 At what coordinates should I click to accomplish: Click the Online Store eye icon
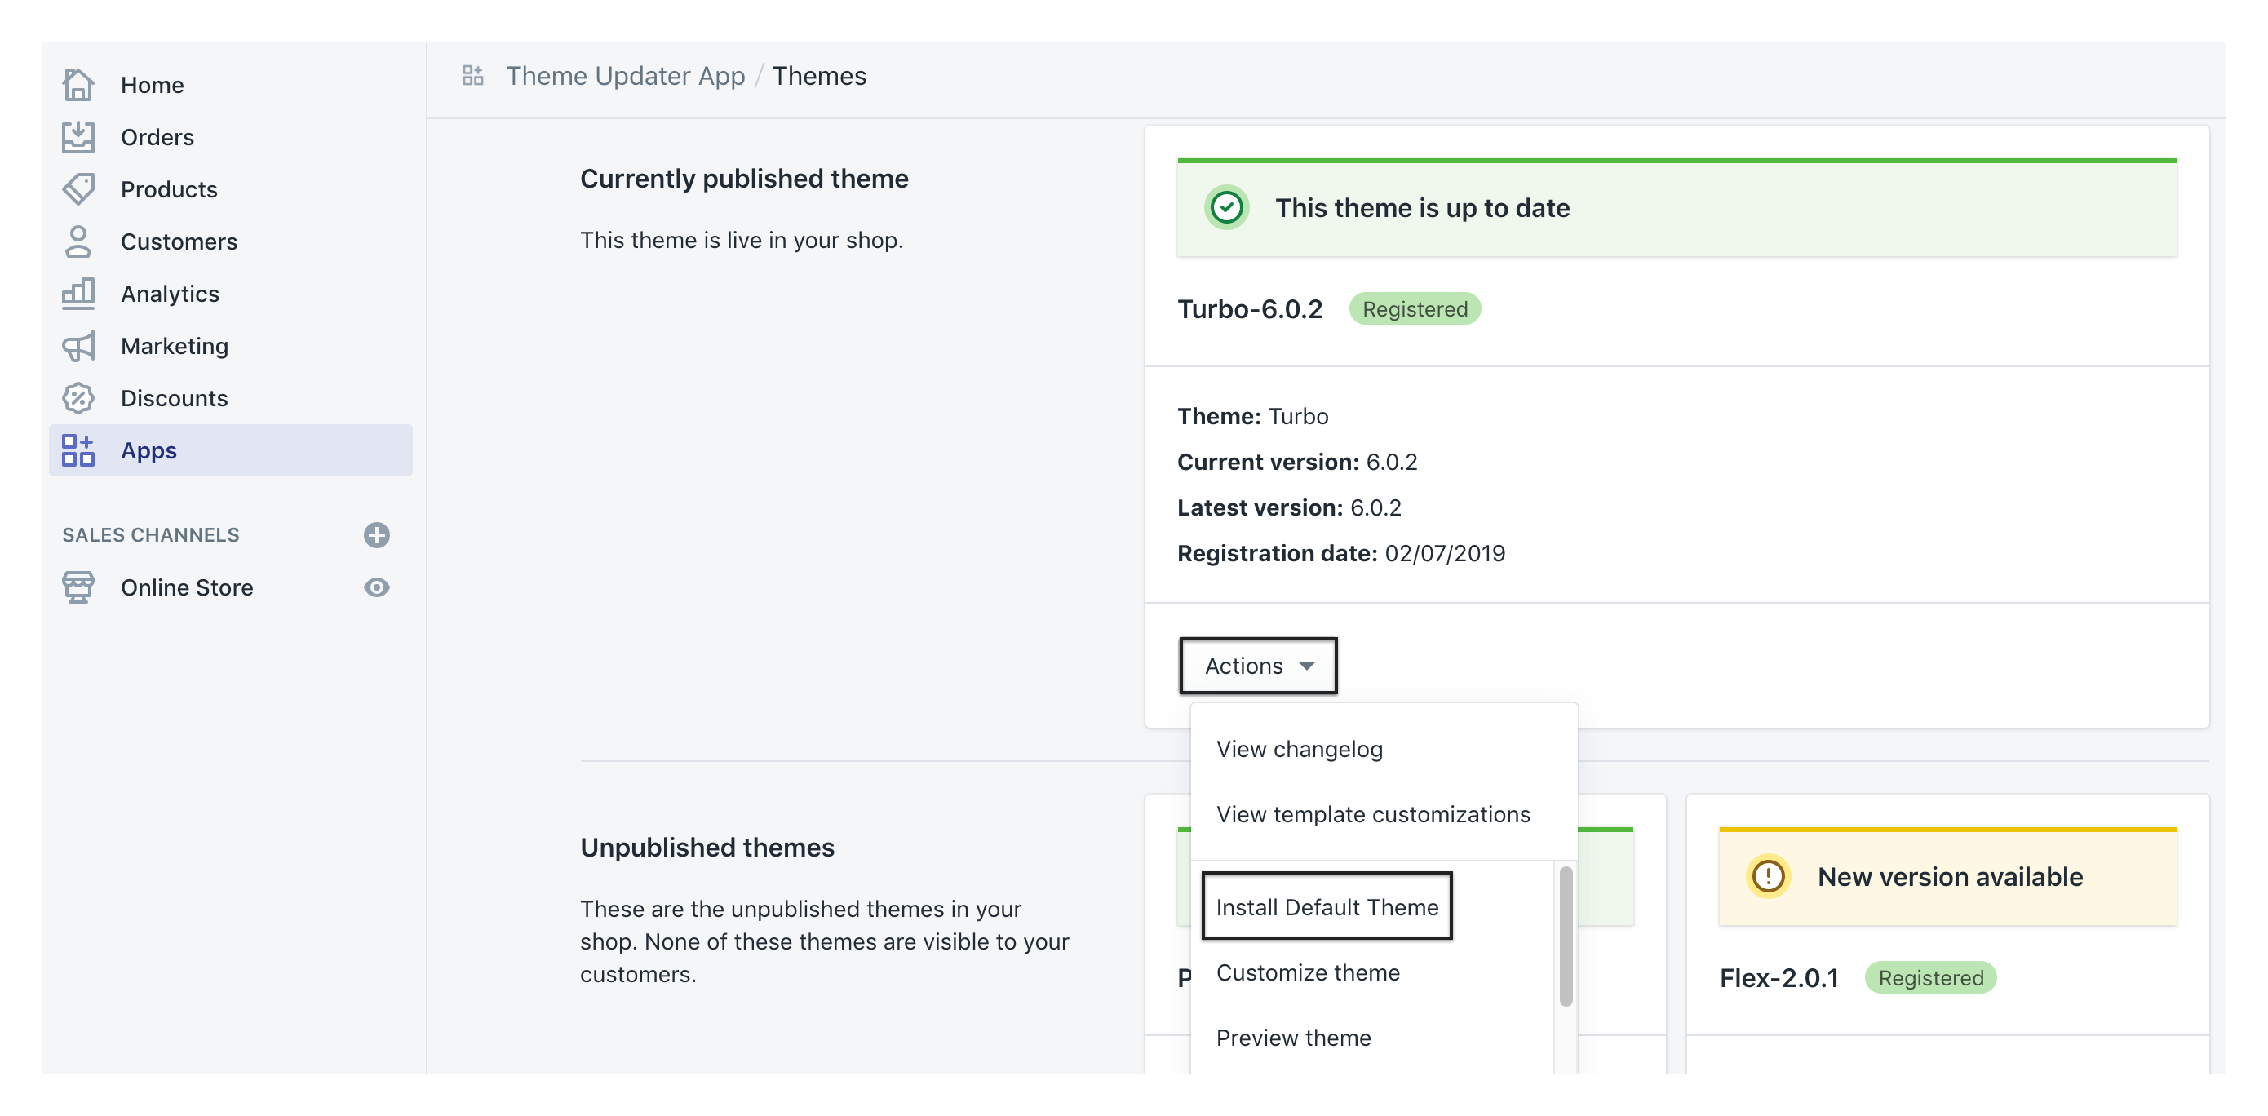[x=377, y=588]
